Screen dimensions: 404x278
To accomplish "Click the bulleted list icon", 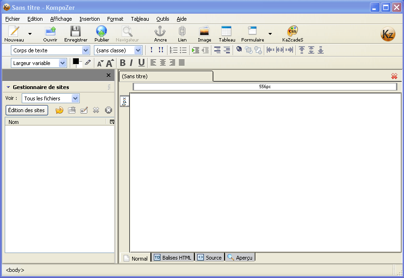I will coord(183,50).
